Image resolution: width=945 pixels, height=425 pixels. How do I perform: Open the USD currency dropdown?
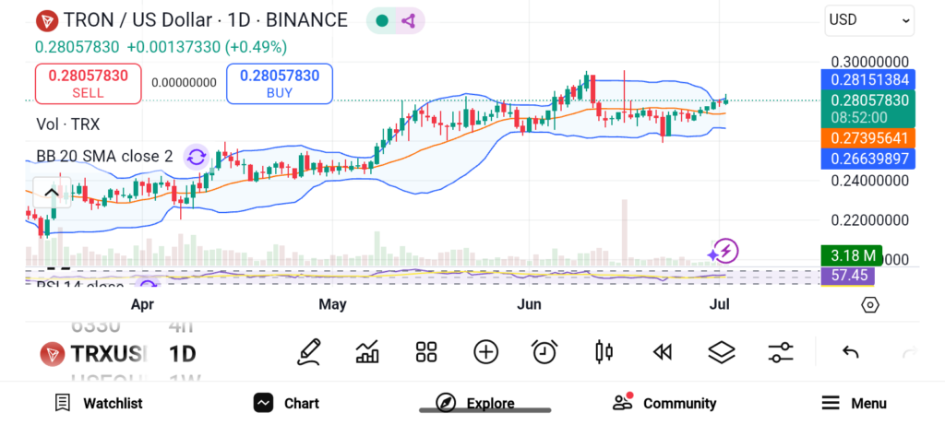point(869,20)
